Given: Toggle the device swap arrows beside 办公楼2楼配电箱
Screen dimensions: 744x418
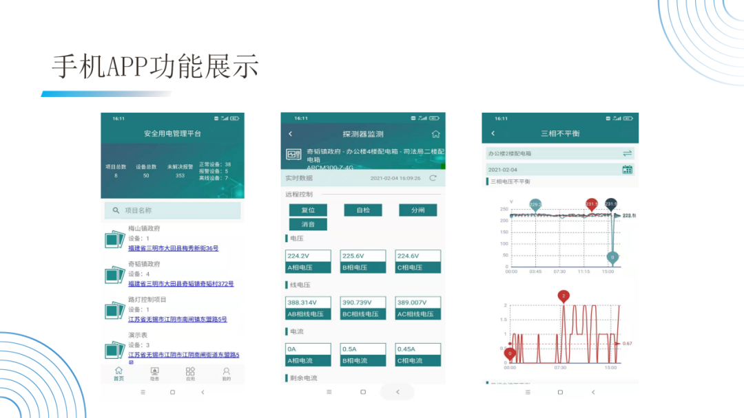Looking at the screenshot, I should tap(628, 153).
